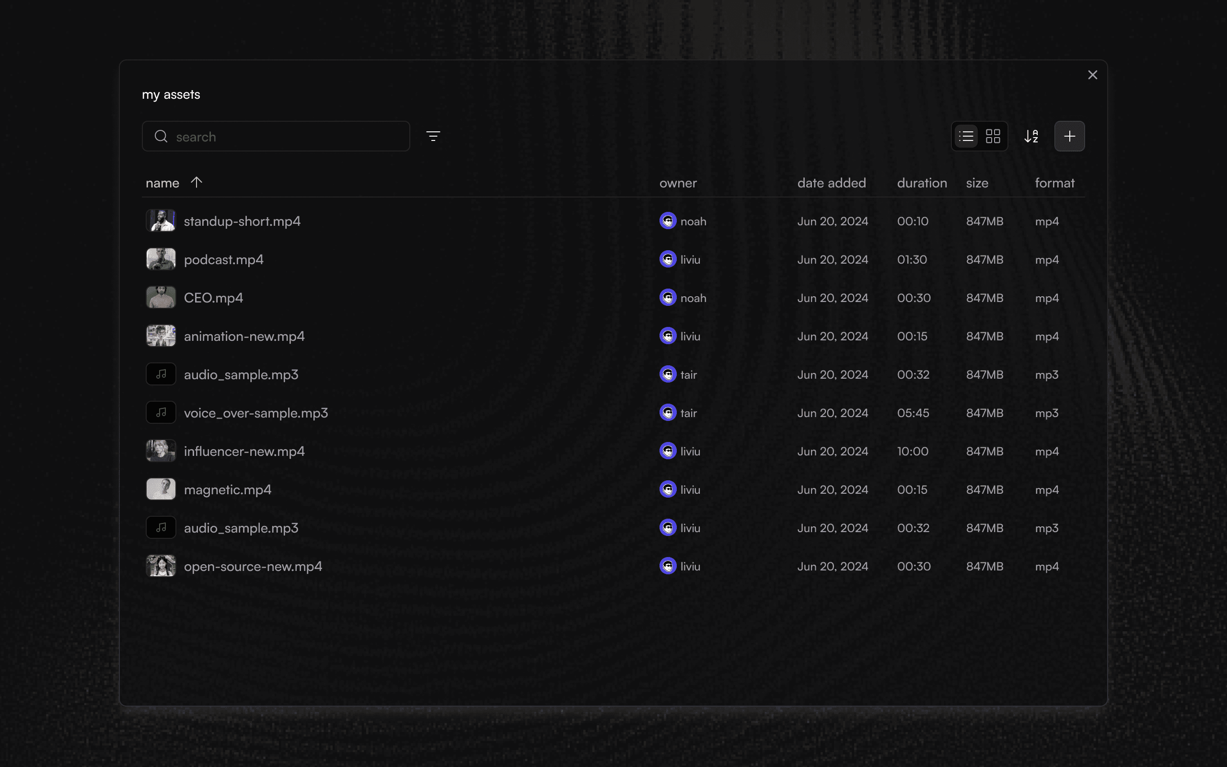The height and width of the screenshot is (767, 1227).
Task: Click the plus icon to add a new asset
Action: click(1070, 136)
